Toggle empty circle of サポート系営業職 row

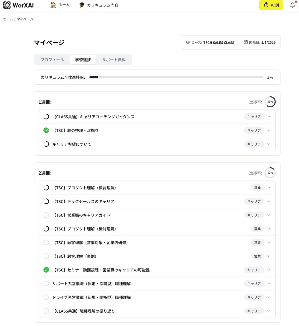[x=46, y=284]
